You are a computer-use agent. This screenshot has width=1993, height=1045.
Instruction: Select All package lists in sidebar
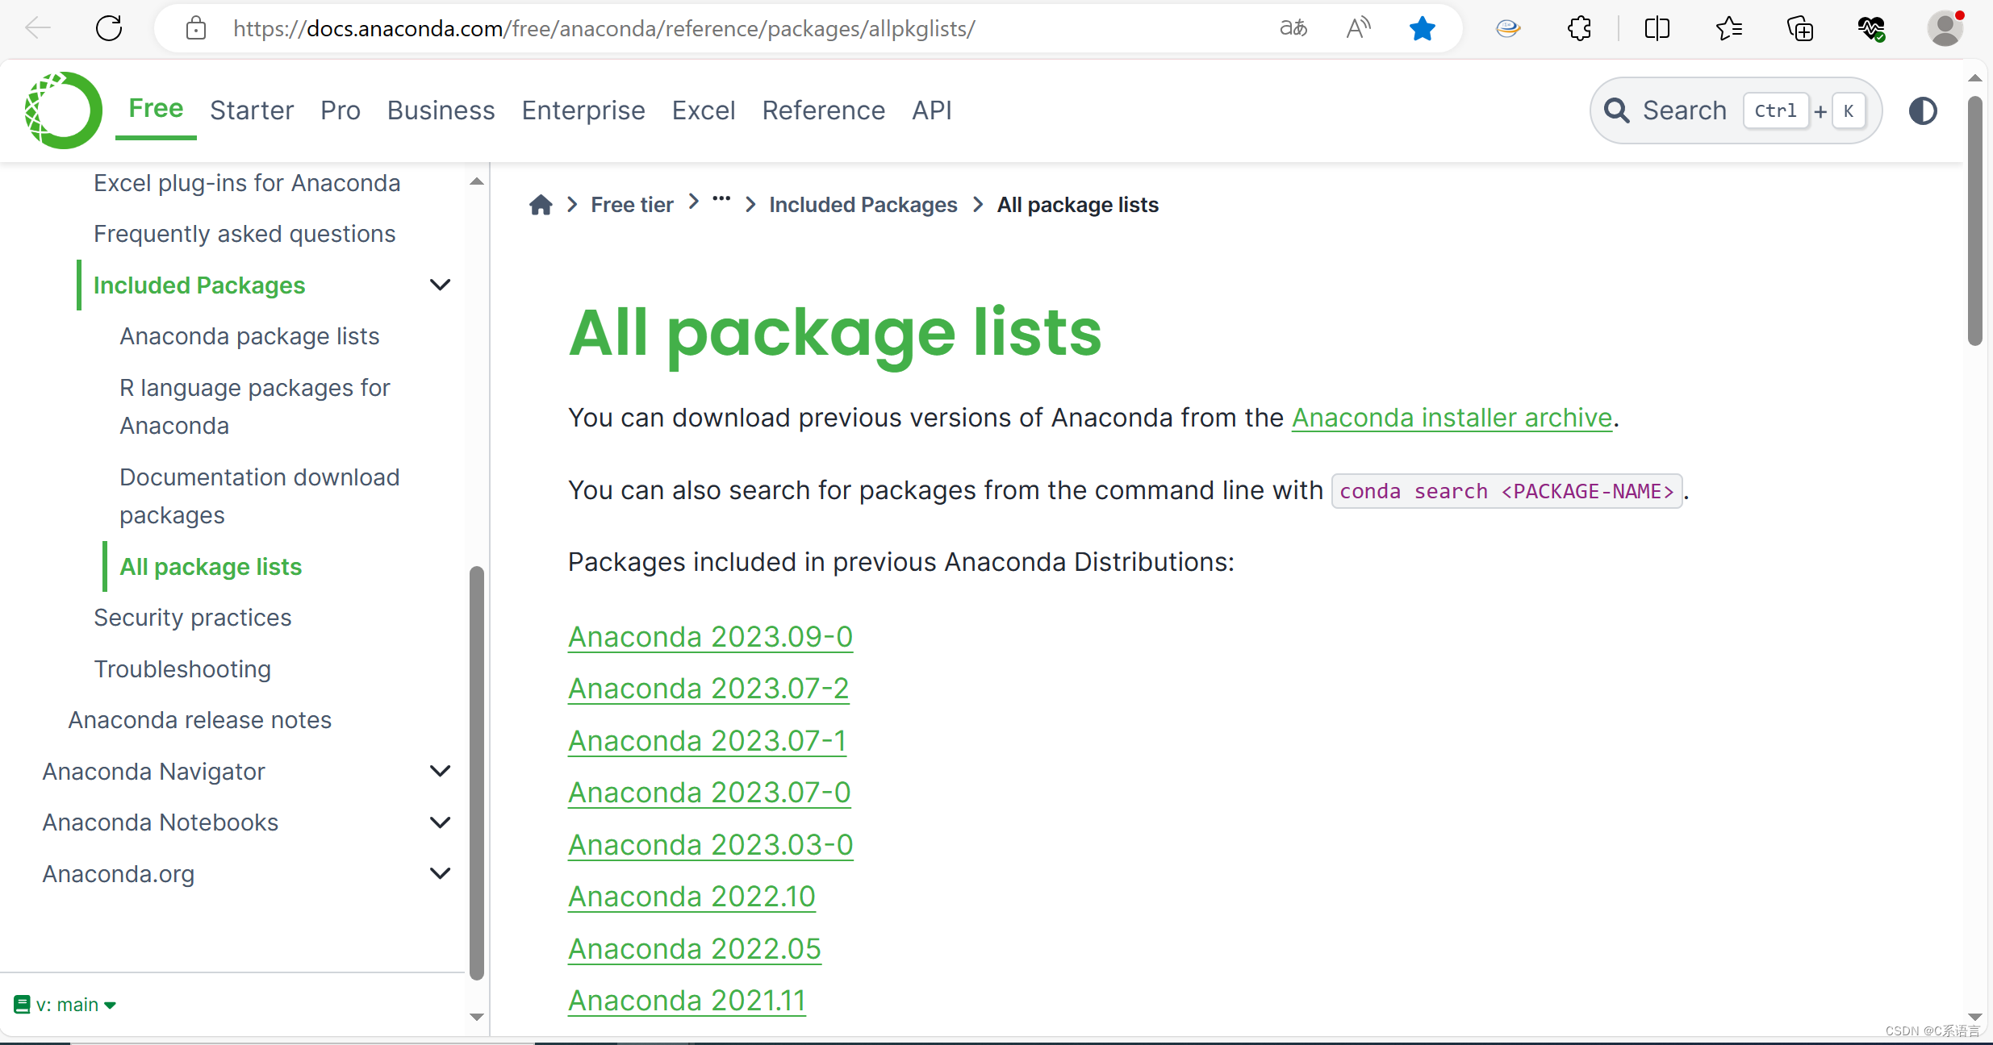pyautogui.click(x=211, y=567)
